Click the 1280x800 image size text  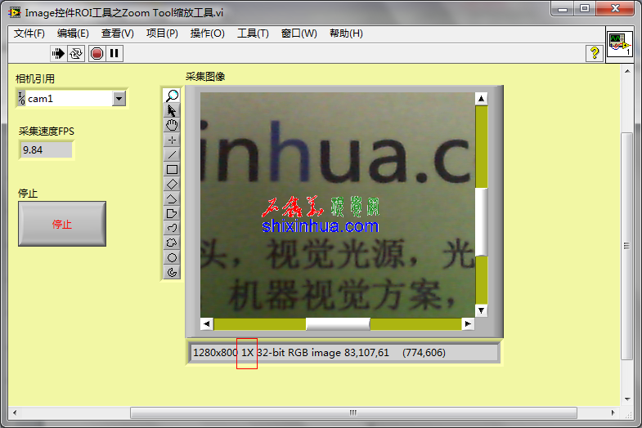coord(215,353)
